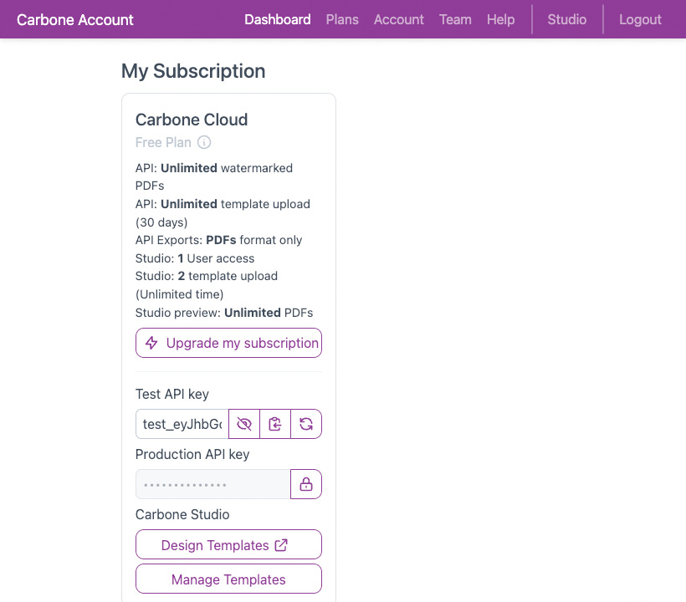The image size is (686, 602).
Task: Click the 'Studio: 1 User access' line
Action: coord(195,258)
